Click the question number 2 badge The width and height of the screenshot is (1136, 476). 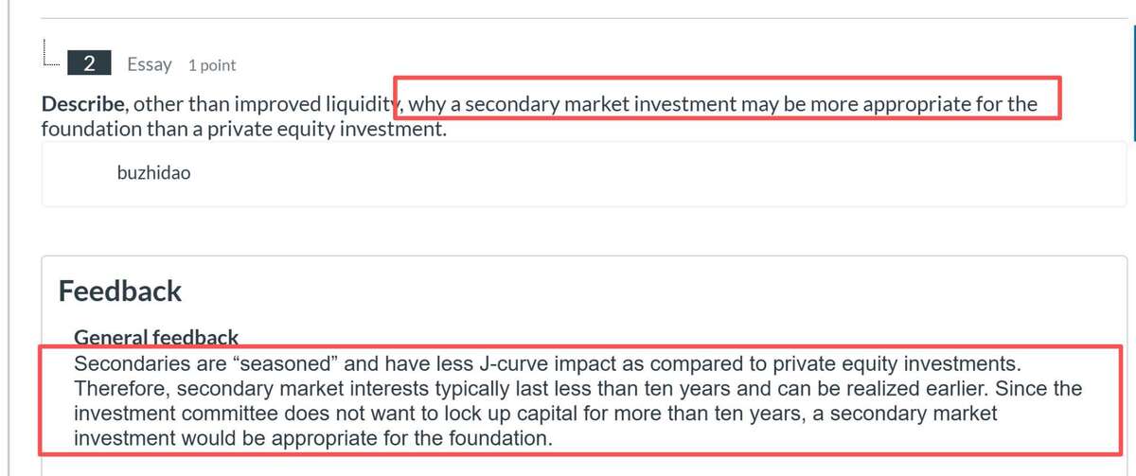click(89, 64)
